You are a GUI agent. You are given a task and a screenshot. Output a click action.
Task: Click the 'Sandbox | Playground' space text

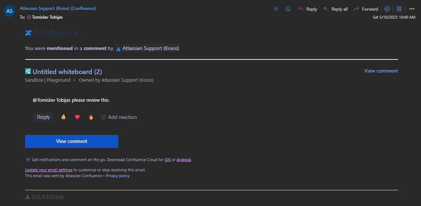48,80
